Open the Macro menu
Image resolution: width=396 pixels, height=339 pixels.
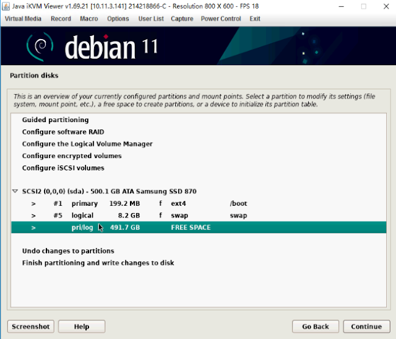point(89,19)
